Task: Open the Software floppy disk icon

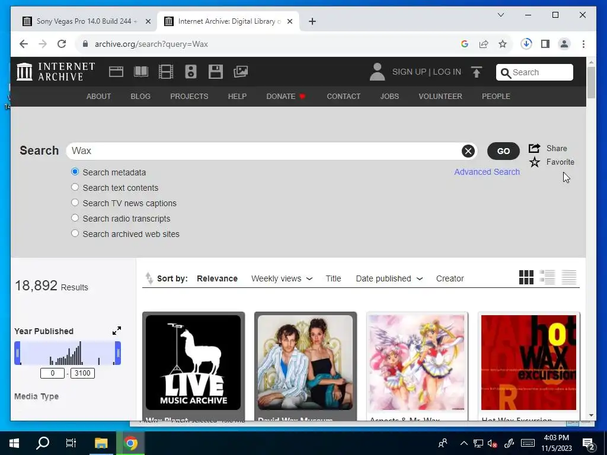Action: click(x=216, y=72)
